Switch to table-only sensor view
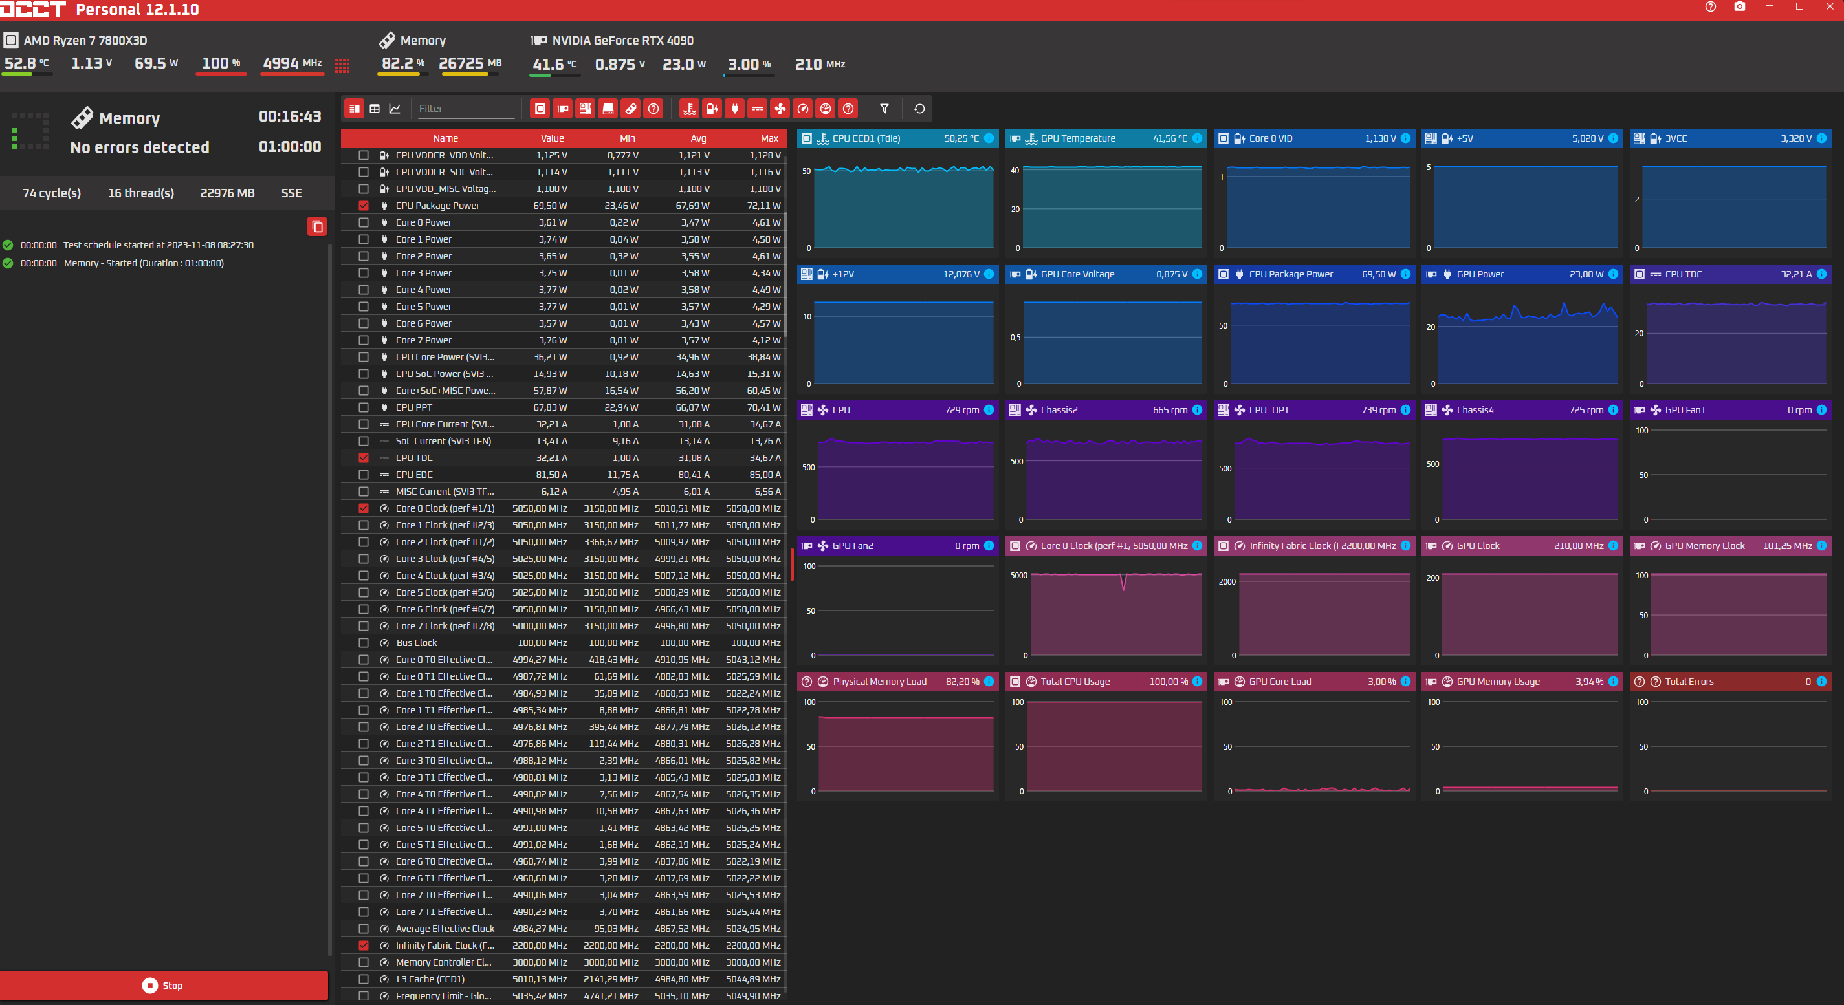The width and height of the screenshot is (1844, 1005). coord(375,109)
